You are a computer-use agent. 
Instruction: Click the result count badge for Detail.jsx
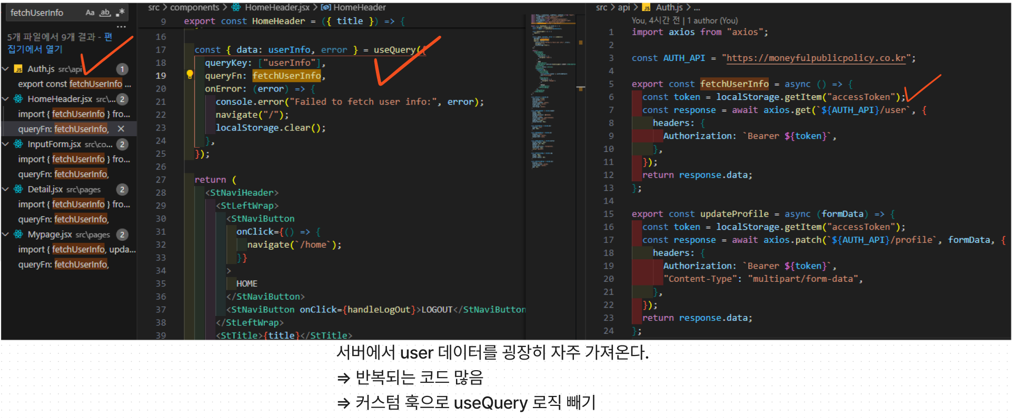[122, 189]
